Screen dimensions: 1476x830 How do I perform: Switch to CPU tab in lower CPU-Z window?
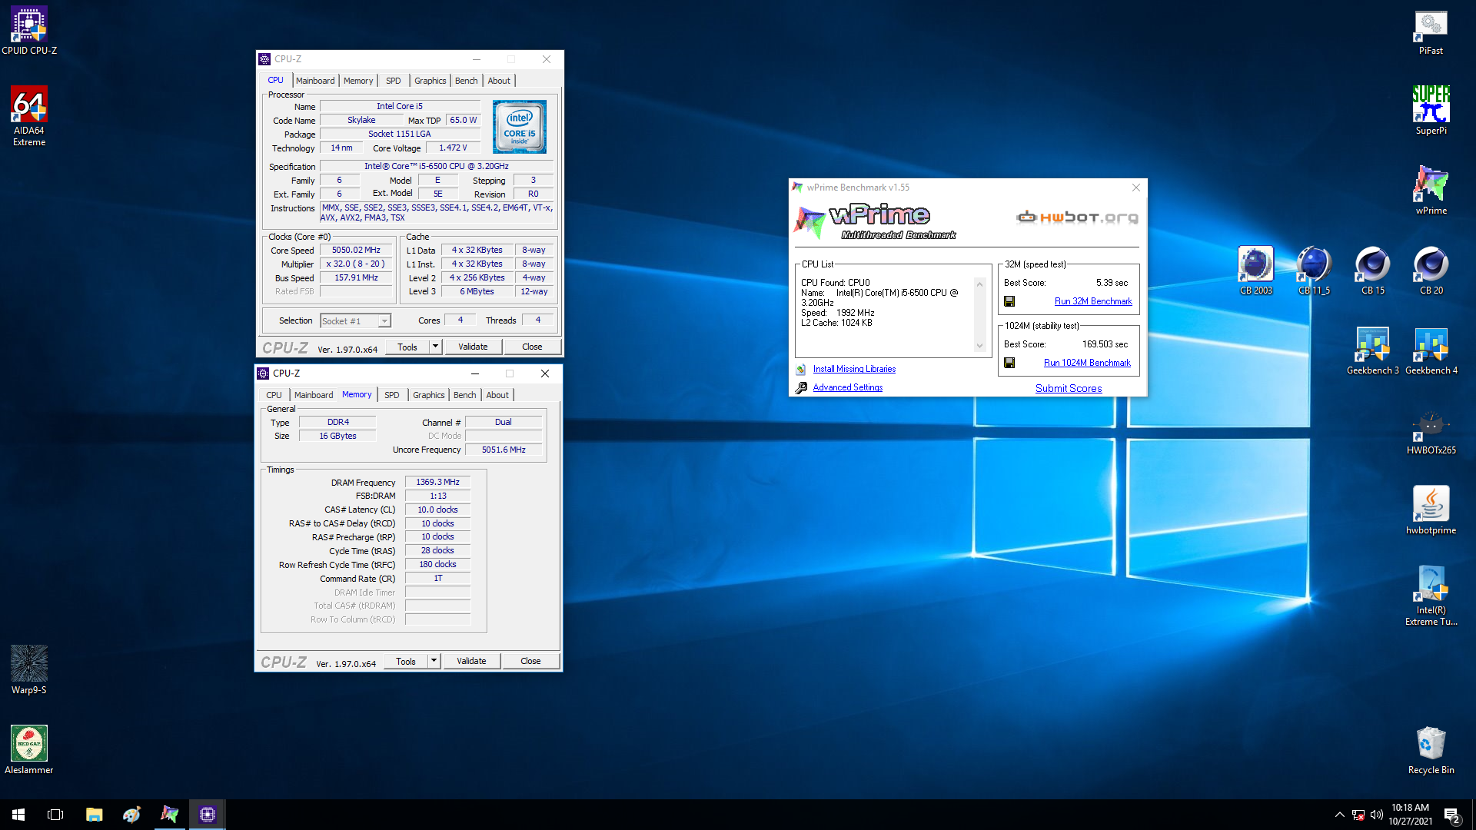tap(274, 395)
